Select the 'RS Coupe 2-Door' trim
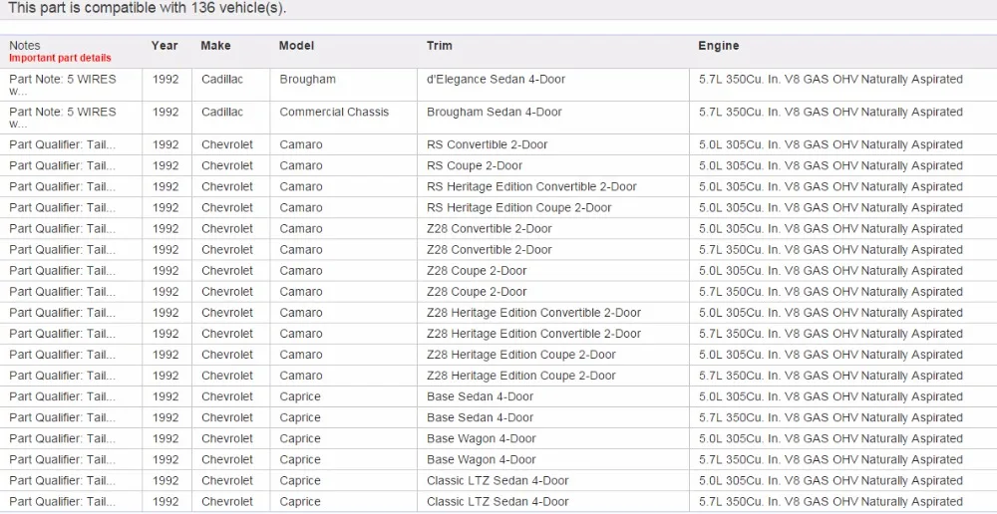This screenshot has width=997, height=514. pyautogui.click(x=475, y=165)
